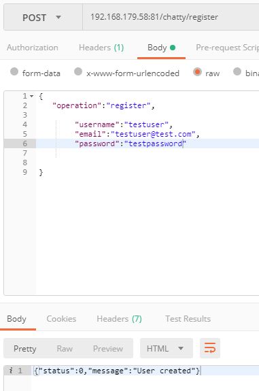This screenshot has height=391, width=259.
Task: Click the "User created" response text
Action: pyautogui.click(x=164, y=371)
